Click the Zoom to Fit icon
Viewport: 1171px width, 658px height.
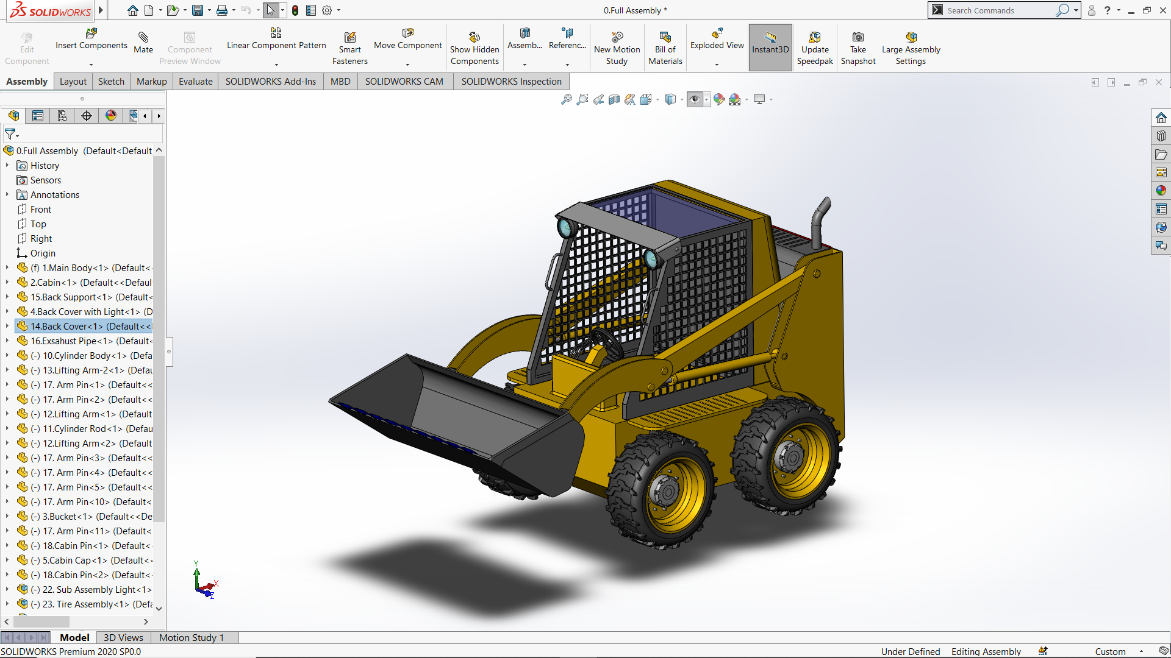[x=567, y=99]
